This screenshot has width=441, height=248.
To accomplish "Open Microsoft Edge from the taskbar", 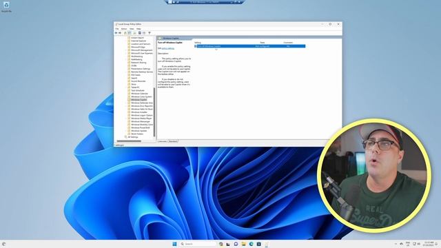I will 251,244.
